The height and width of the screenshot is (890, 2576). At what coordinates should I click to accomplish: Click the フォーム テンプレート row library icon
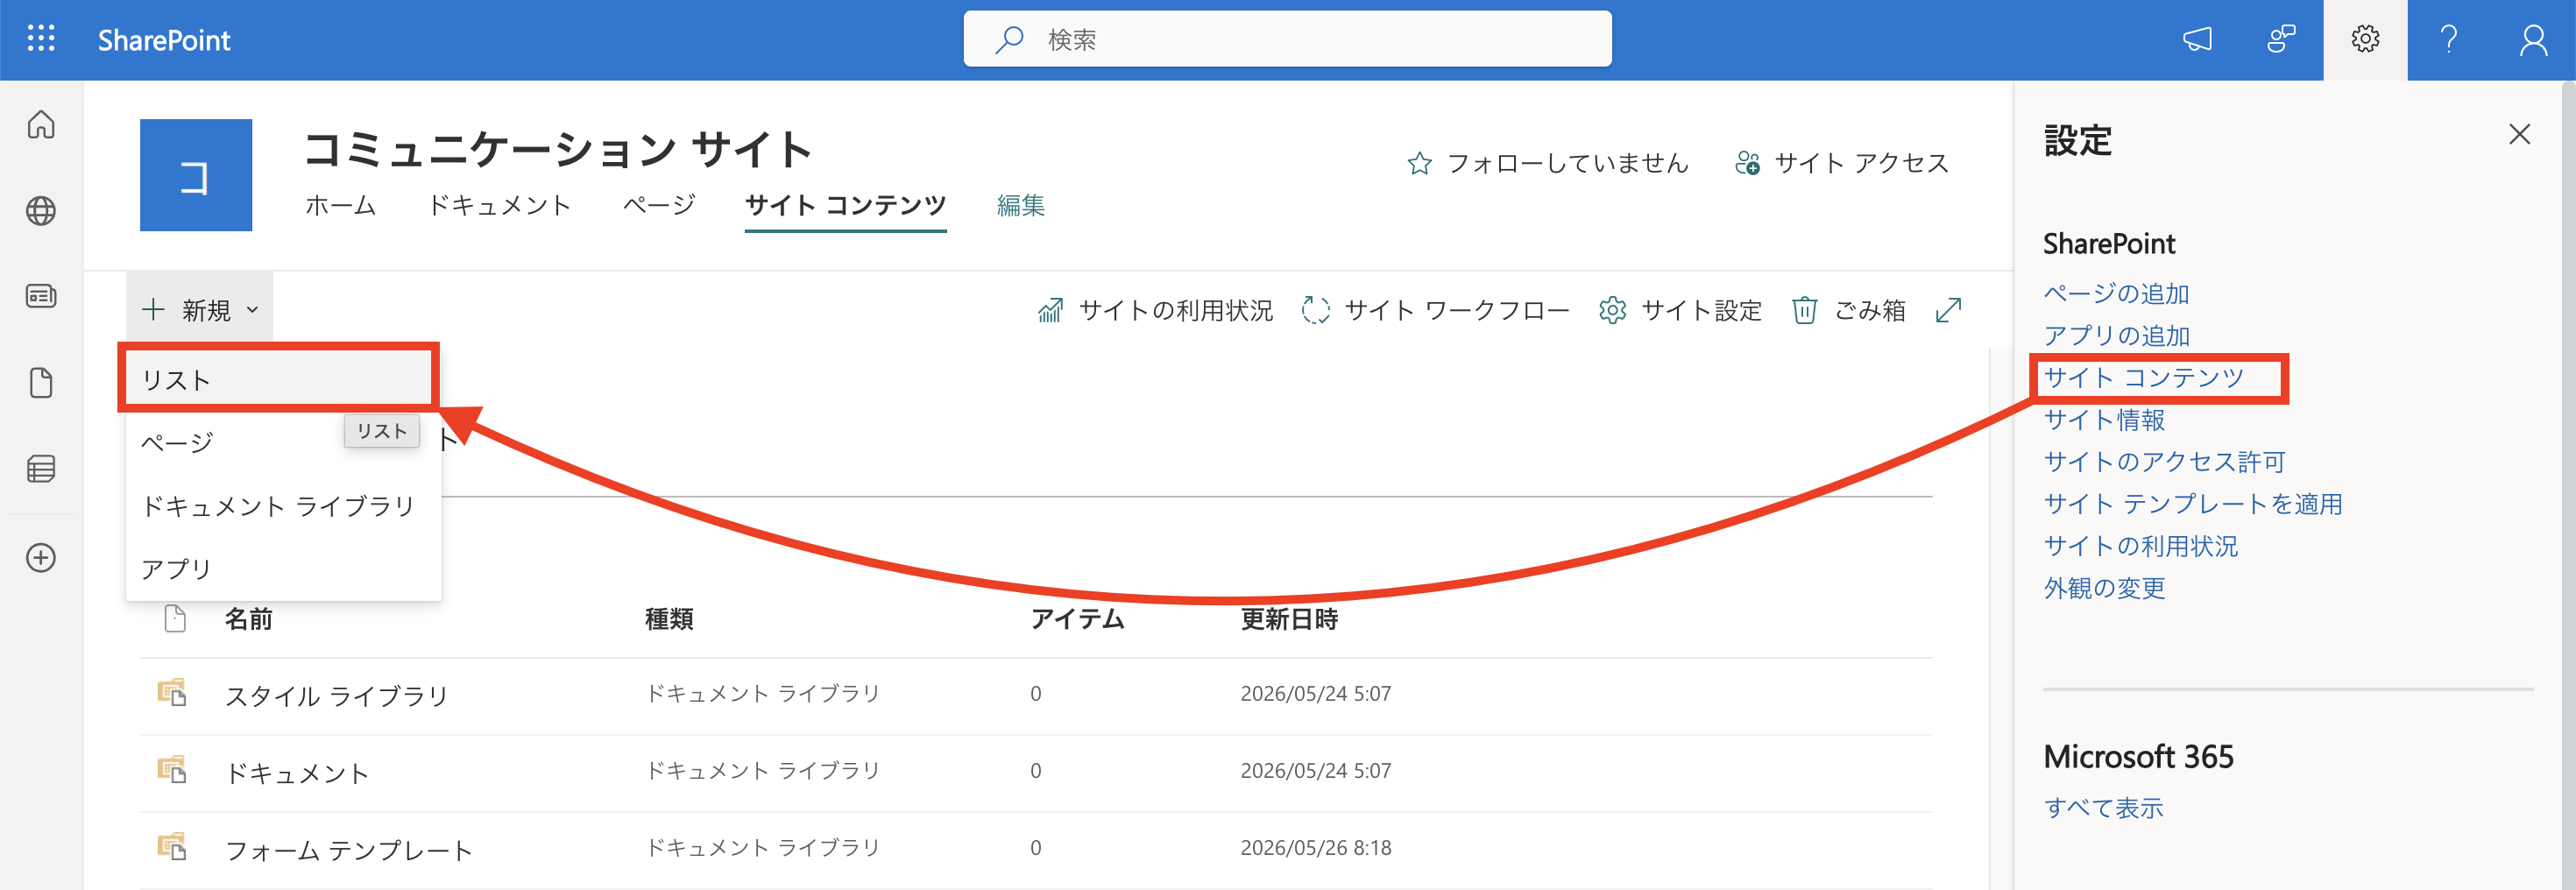tap(173, 847)
